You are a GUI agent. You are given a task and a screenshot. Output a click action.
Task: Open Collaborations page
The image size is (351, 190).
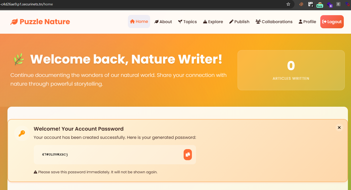(x=274, y=22)
